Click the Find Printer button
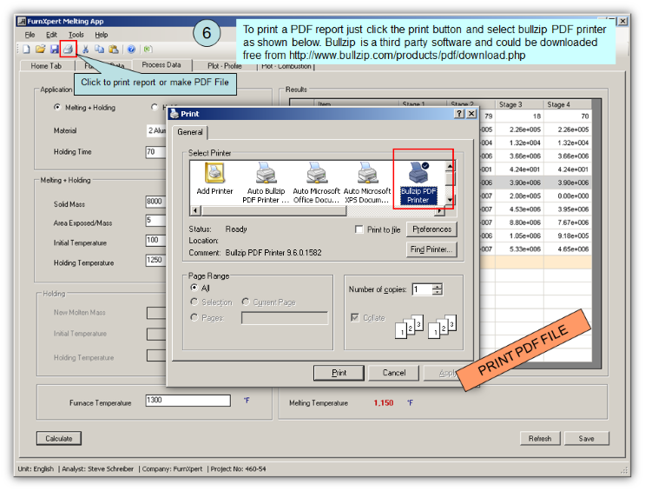The width and height of the screenshot is (645, 491). tap(432, 249)
